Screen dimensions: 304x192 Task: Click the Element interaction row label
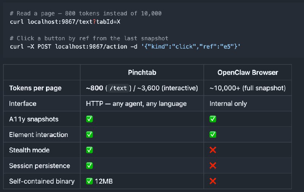[x=39, y=135]
